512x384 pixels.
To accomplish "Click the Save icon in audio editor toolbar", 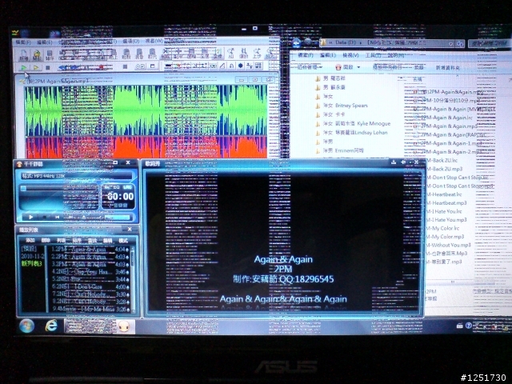I will tap(50, 54).
